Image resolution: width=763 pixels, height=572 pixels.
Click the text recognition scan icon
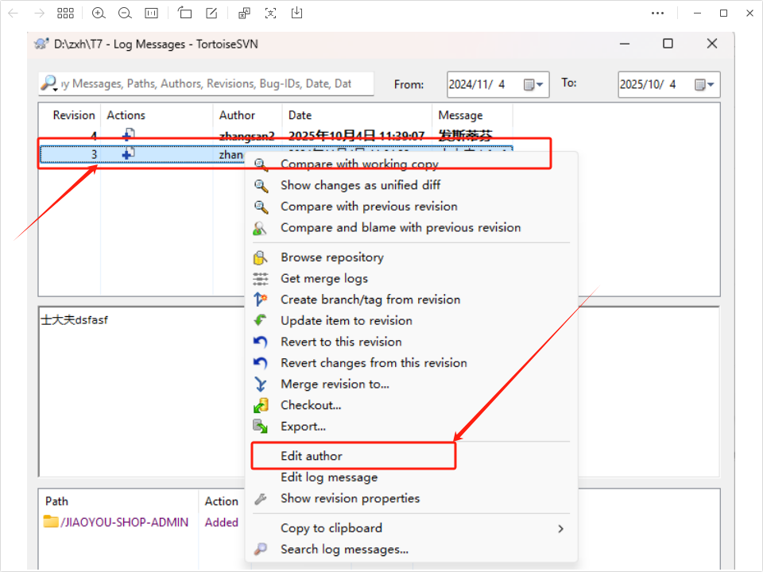tap(270, 14)
